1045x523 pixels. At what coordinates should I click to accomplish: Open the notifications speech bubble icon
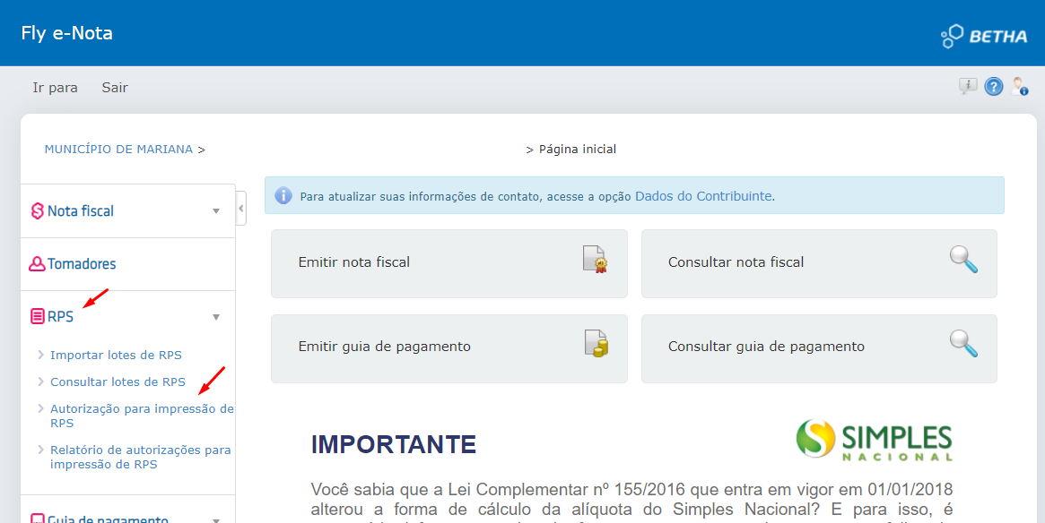[x=968, y=86]
